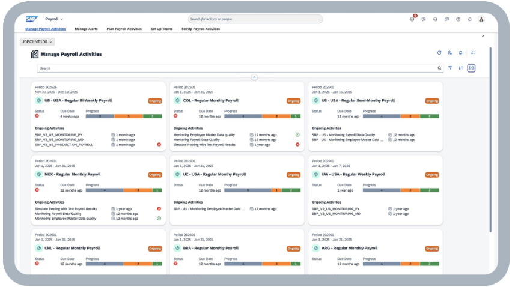Open the filter funnel icon
512x287 pixels.
(x=450, y=68)
